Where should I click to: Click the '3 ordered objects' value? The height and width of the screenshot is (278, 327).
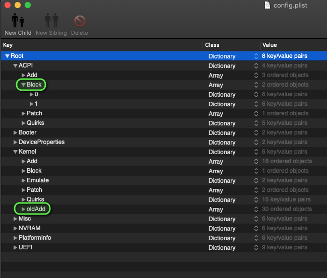click(x=285, y=75)
